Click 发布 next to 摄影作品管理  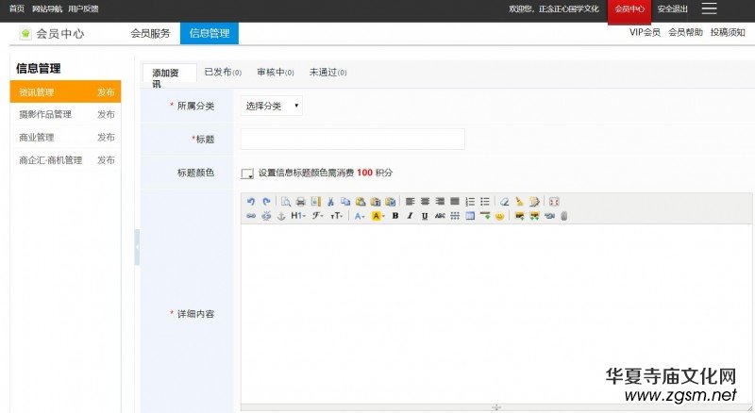pos(106,115)
